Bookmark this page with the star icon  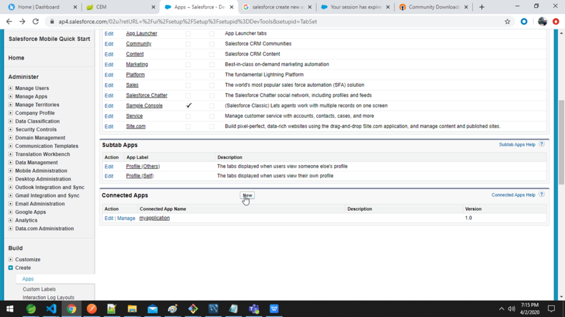coord(508,21)
